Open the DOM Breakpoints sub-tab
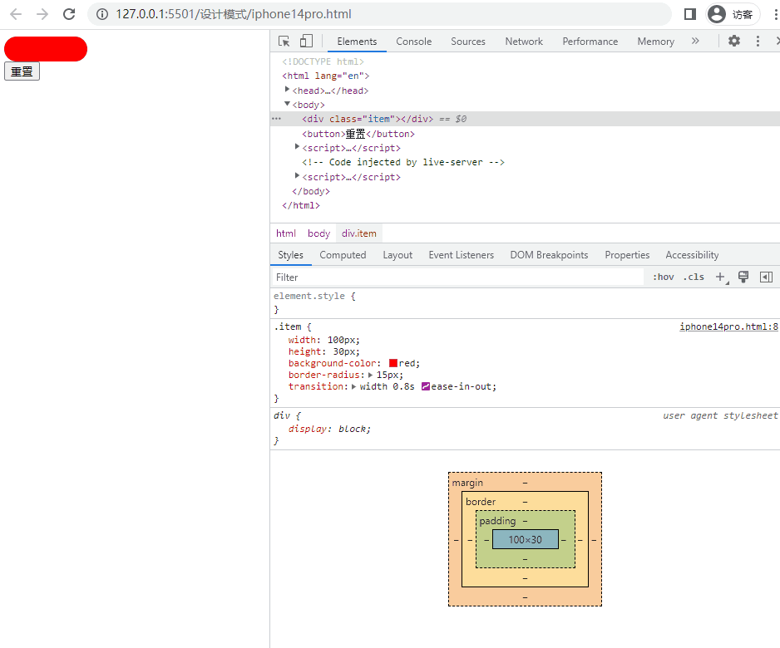 pyautogui.click(x=549, y=255)
